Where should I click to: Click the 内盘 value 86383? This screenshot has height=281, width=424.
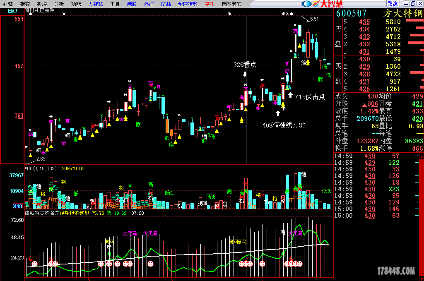tap(414, 141)
